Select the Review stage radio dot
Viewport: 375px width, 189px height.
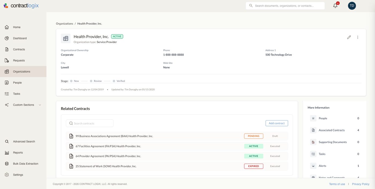click(91, 81)
